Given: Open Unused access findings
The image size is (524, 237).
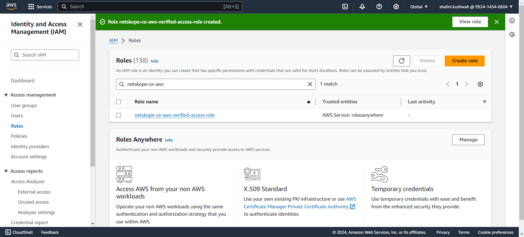Looking at the screenshot, I should (33, 202).
